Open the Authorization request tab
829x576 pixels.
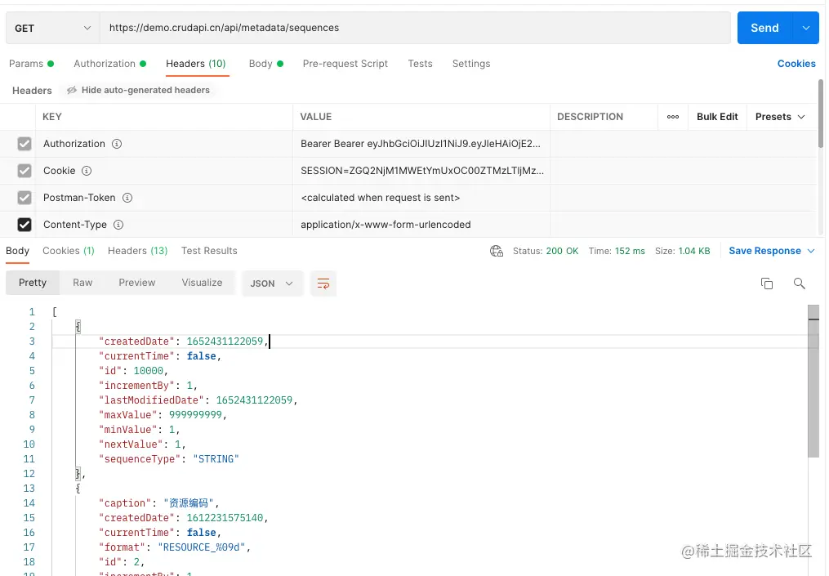[110, 64]
